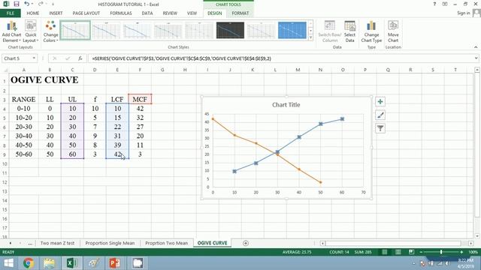Image resolution: width=481 pixels, height=270 pixels.
Task: Click the Switch Row/Column button
Action: [x=329, y=31]
